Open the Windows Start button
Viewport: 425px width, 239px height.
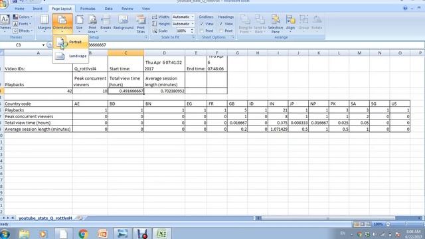[x=5, y=234]
